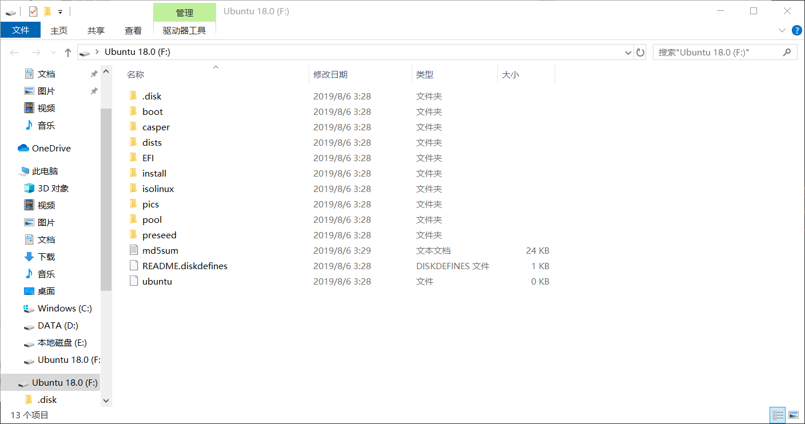The width and height of the screenshot is (805, 424).
Task: Click the quick access properties checkmark icon
Action: point(33,11)
